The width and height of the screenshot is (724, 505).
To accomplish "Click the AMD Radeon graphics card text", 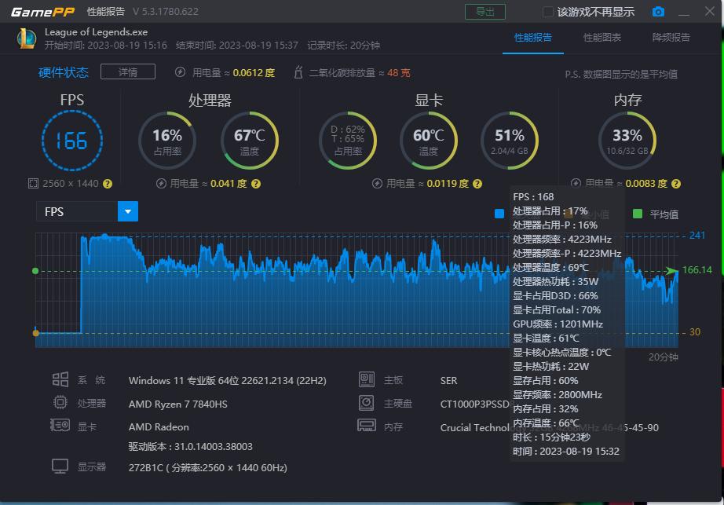I will (x=159, y=427).
